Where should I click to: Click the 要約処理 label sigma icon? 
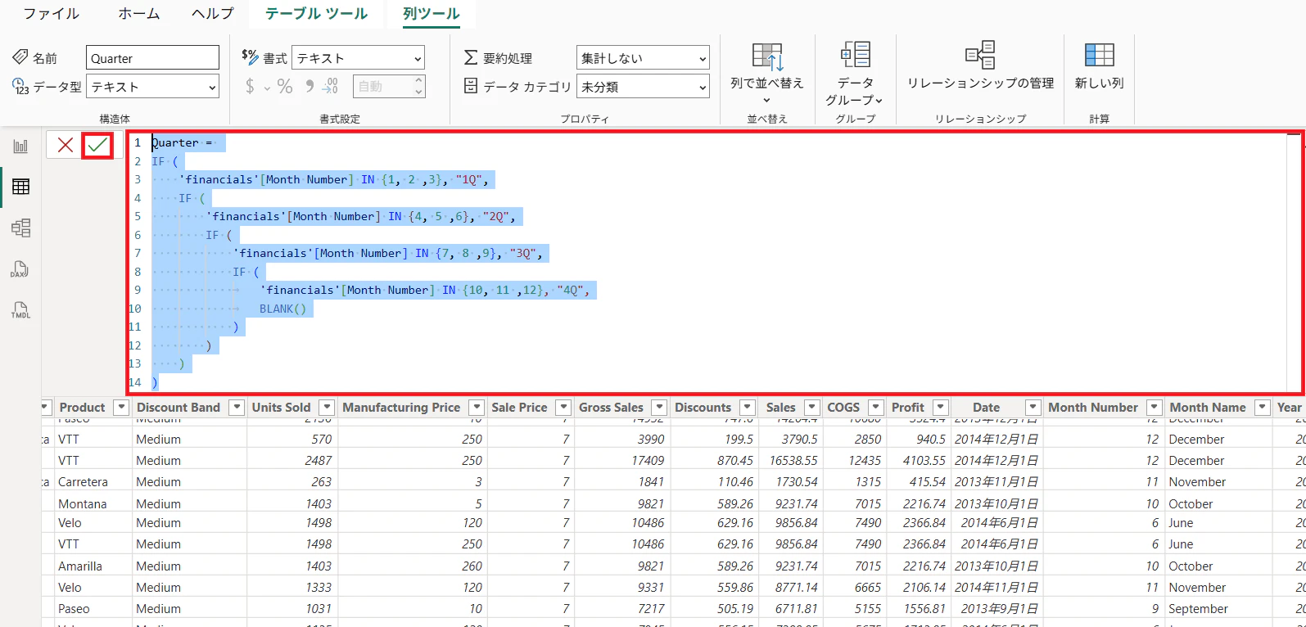coord(471,57)
